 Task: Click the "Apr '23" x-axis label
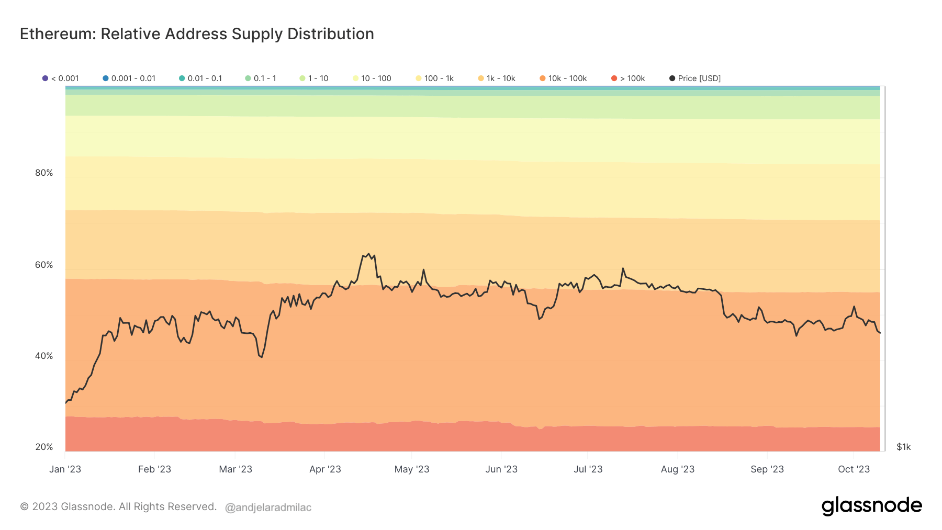[325, 469]
